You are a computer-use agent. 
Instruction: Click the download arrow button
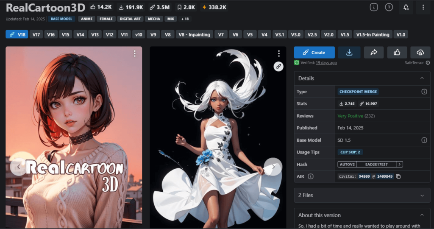[x=349, y=52]
